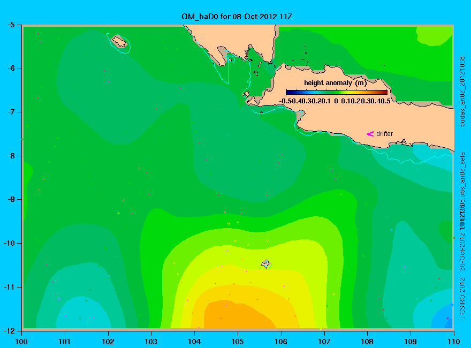Click the x-axis tick label 102
Image resolution: width=471 pixels, height=348 pixels.
point(108,342)
